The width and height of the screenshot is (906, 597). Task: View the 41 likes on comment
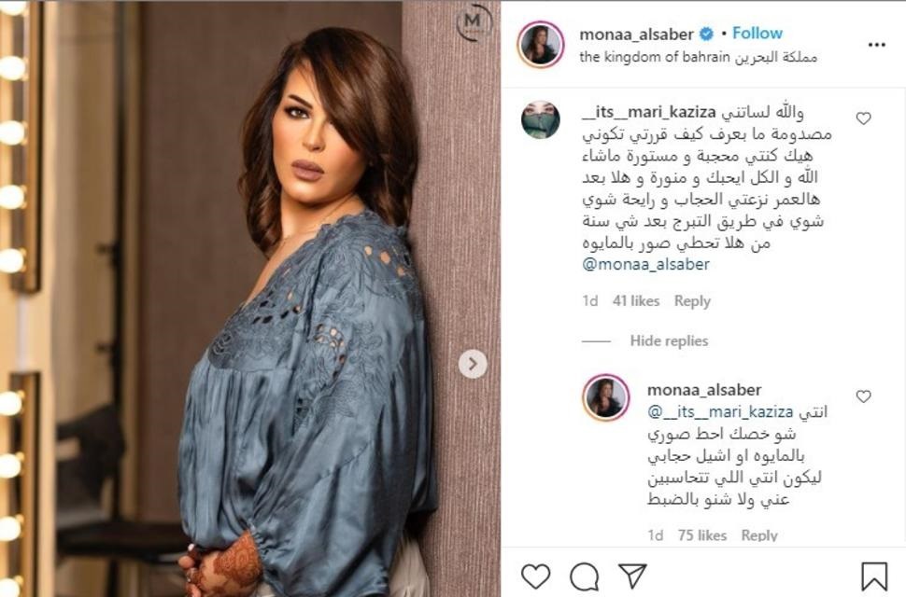(x=636, y=301)
